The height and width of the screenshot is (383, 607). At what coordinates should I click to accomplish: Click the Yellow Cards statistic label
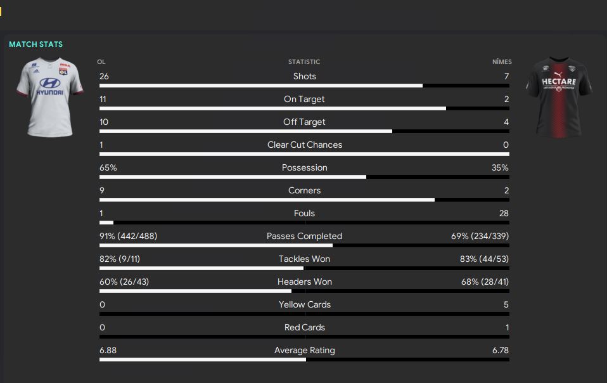tap(304, 304)
